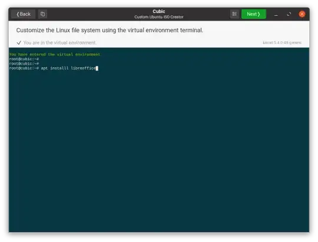Click the 'apt installl libreoffice' command line
The height and width of the screenshot is (242, 318).
point(54,68)
